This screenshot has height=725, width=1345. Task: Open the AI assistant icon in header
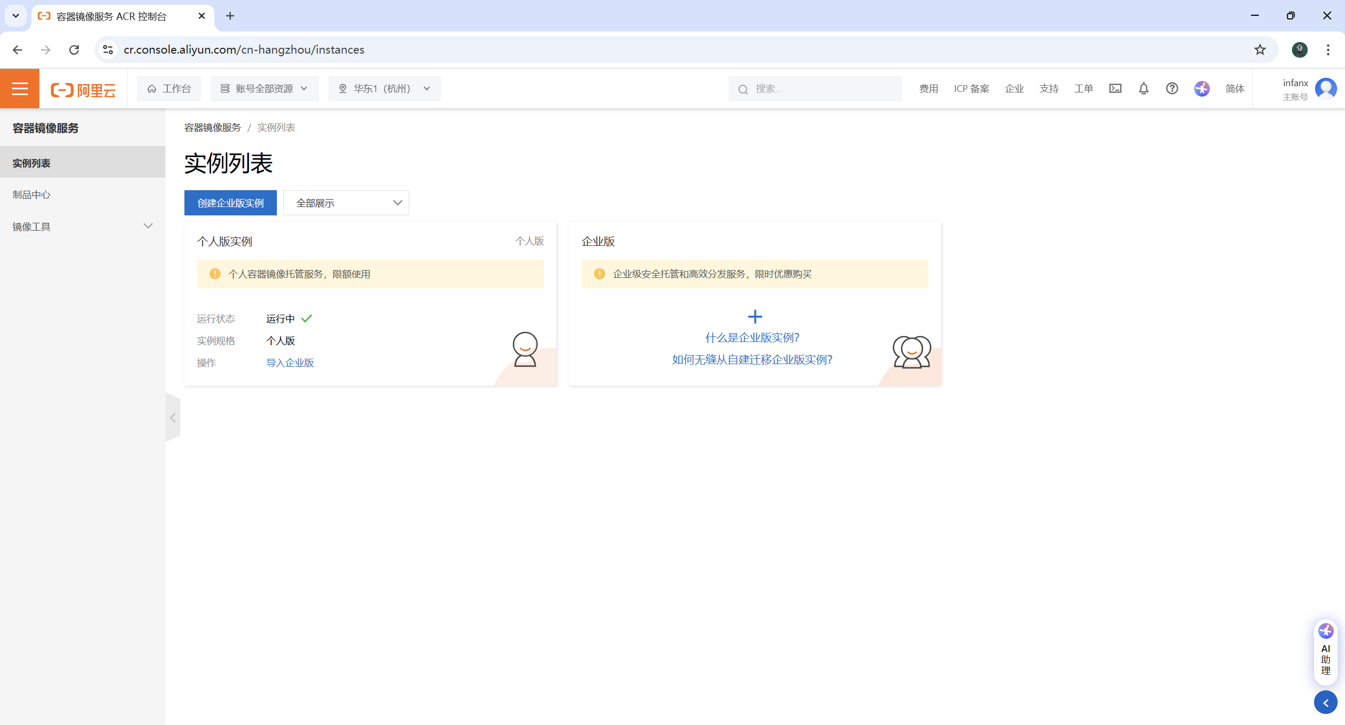pos(1202,89)
